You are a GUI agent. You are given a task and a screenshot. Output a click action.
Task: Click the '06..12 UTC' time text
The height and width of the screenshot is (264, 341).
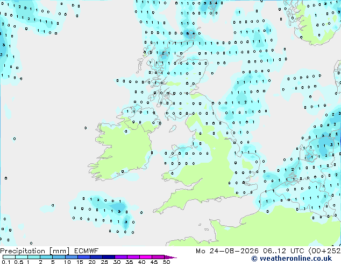click(283, 251)
